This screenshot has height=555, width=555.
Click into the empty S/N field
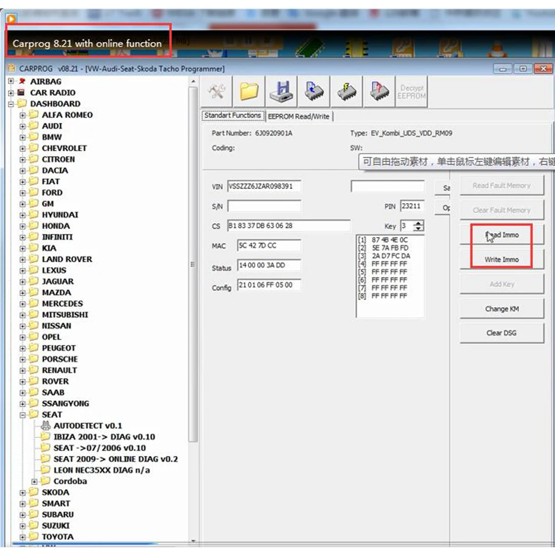(x=264, y=206)
